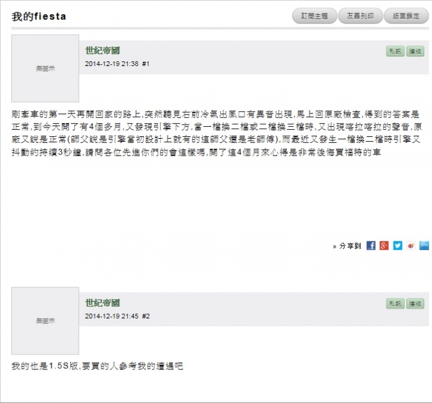Click first post text beginning 剛牽車的第一天
This screenshot has width=432, height=403.
[216, 133]
